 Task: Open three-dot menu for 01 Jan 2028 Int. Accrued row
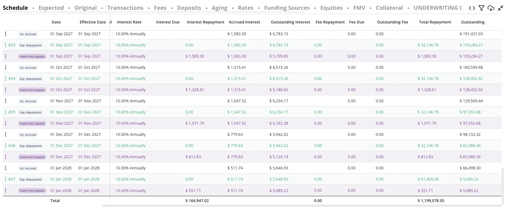pos(6,168)
